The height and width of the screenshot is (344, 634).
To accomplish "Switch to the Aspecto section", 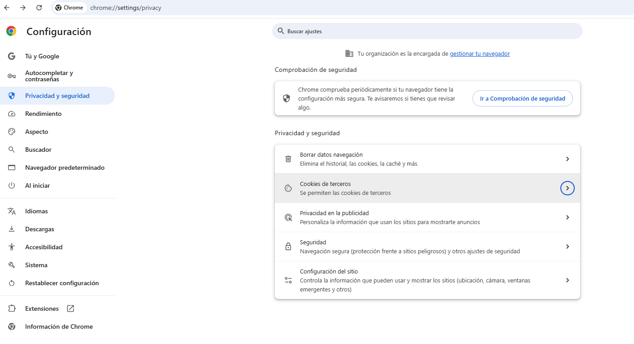I will click(57, 132).
